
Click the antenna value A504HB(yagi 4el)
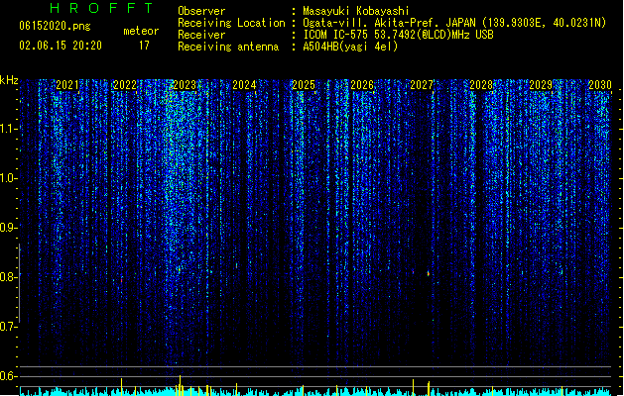(x=350, y=47)
